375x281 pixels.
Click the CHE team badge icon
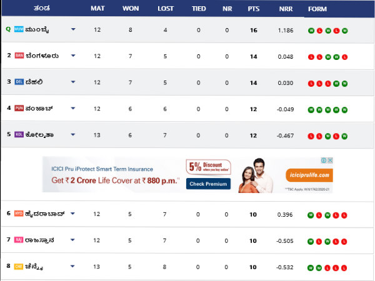click(19, 266)
